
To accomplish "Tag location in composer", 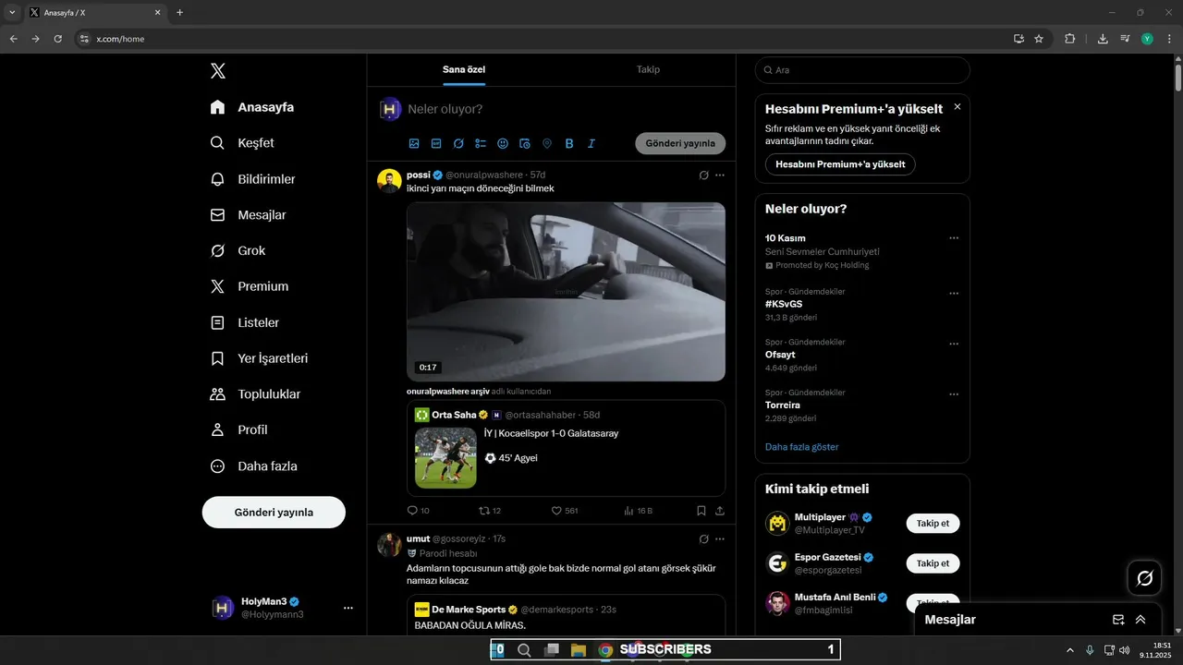I will point(547,143).
